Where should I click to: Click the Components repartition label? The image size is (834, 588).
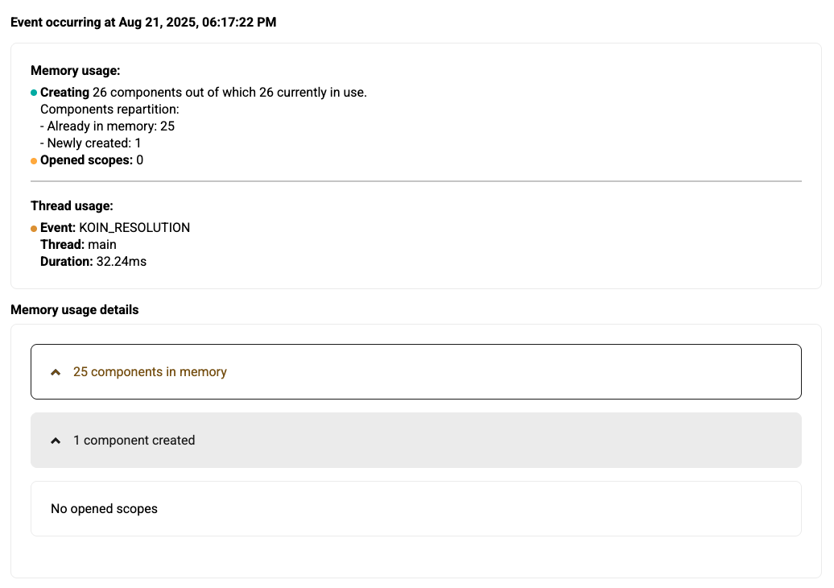109,110
